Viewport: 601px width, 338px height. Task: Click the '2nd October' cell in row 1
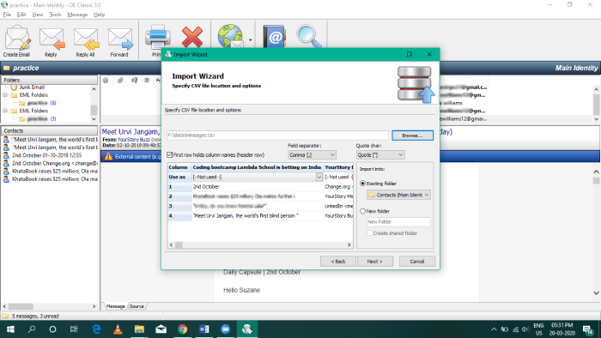tap(258, 187)
